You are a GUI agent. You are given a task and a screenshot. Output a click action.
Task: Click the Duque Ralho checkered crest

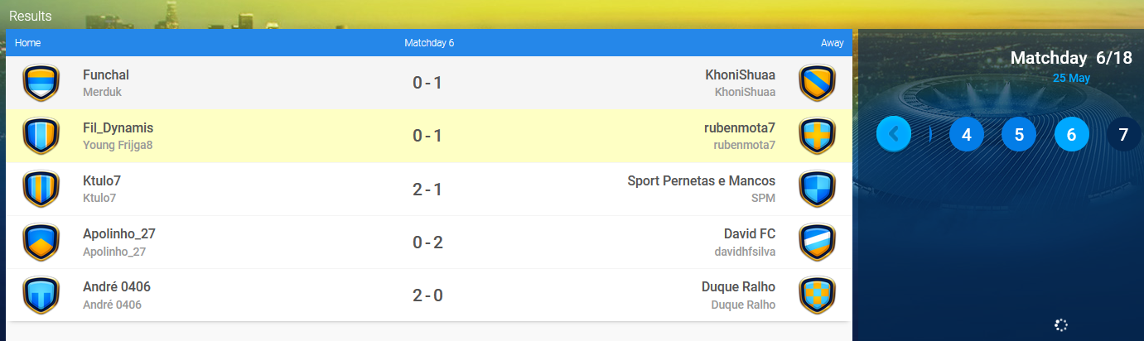[817, 295]
